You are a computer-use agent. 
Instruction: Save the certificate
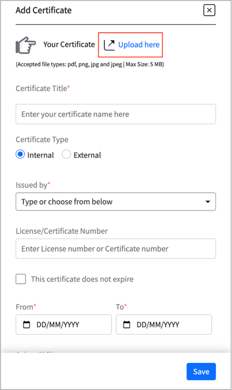click(x=201, y=372)
